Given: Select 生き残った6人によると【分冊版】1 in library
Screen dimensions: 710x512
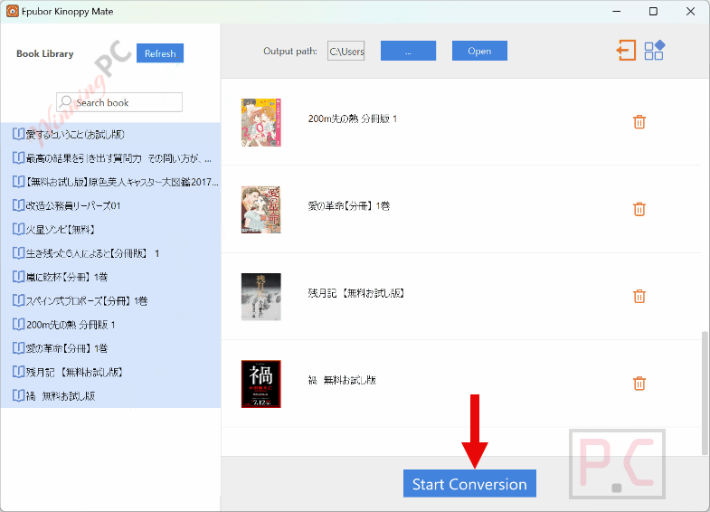Looking at the screenshot, I should pos(110,253).
